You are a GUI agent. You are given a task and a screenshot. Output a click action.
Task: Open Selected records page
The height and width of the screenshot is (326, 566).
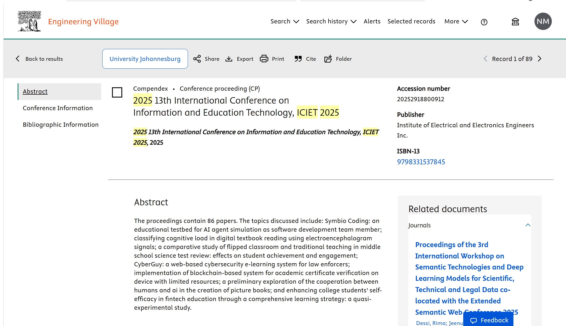click(411, 21)
